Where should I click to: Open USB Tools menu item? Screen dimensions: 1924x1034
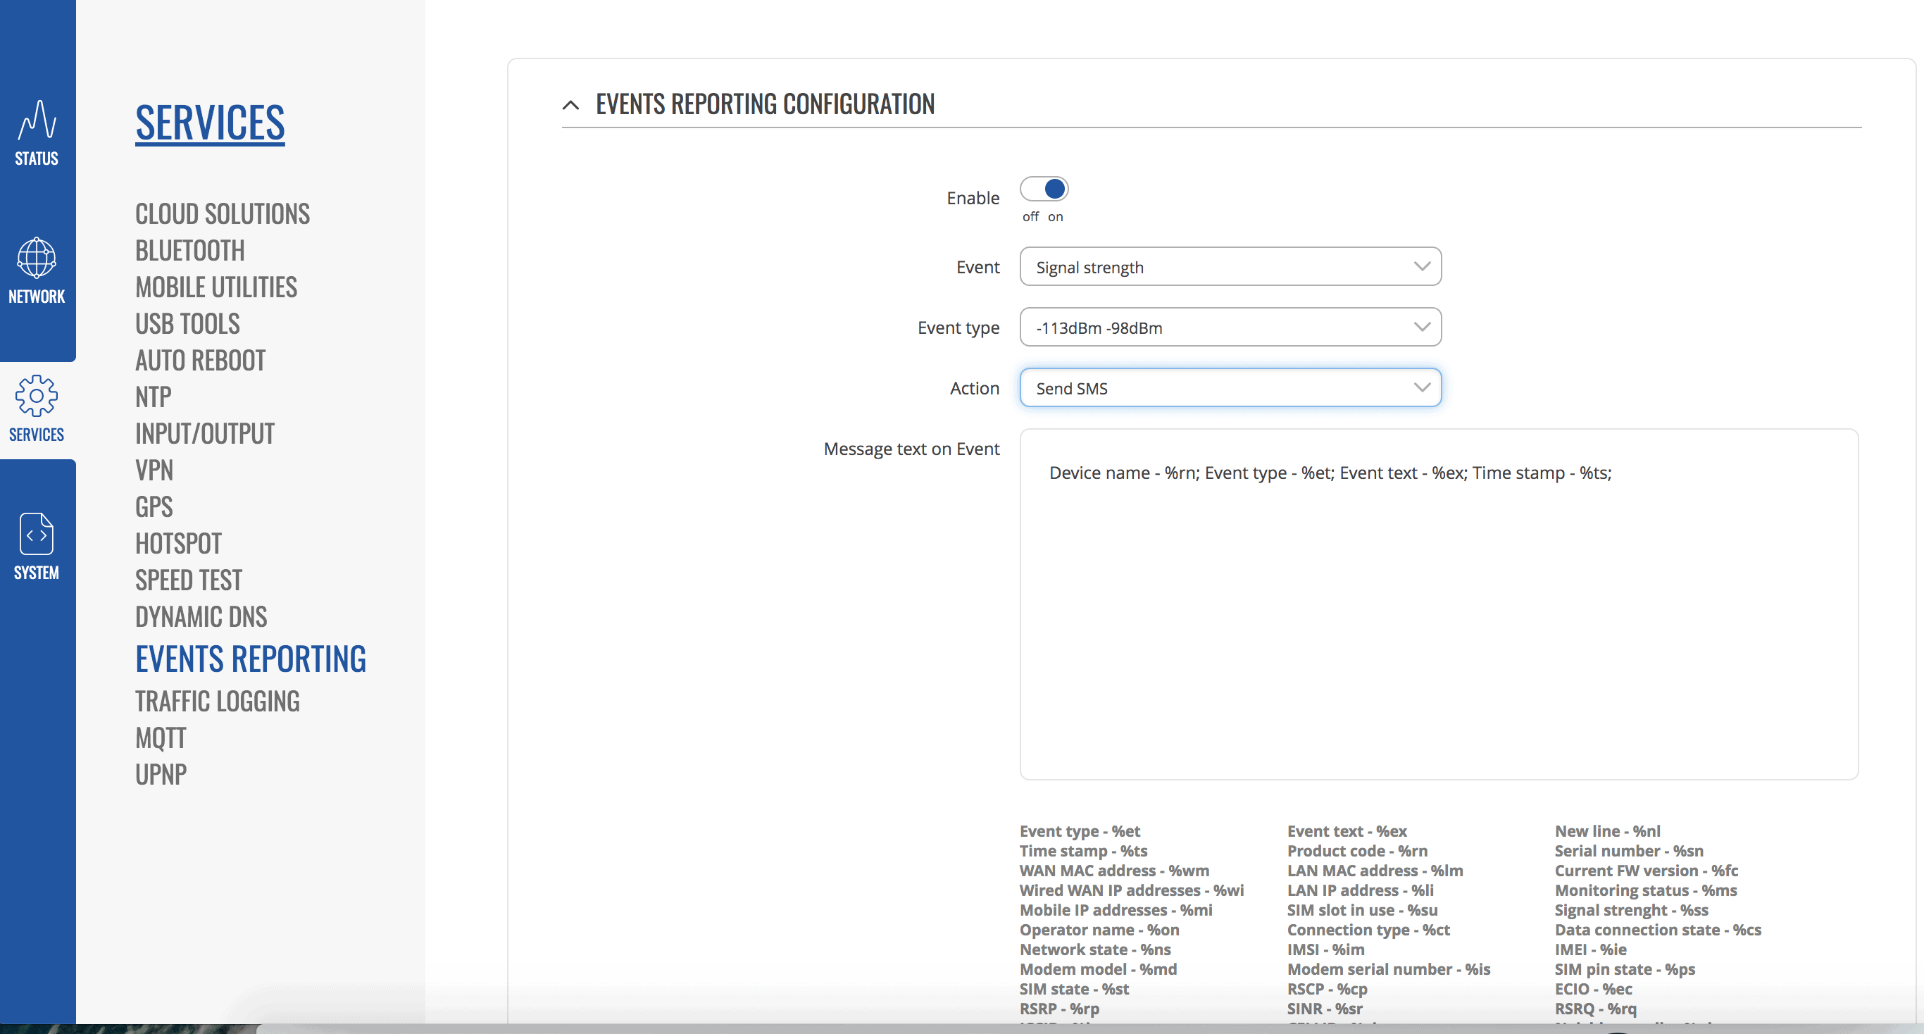coord(187,323)
